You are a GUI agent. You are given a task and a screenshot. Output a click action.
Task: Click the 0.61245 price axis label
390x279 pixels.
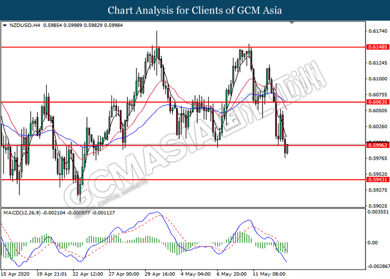(378, 62)
